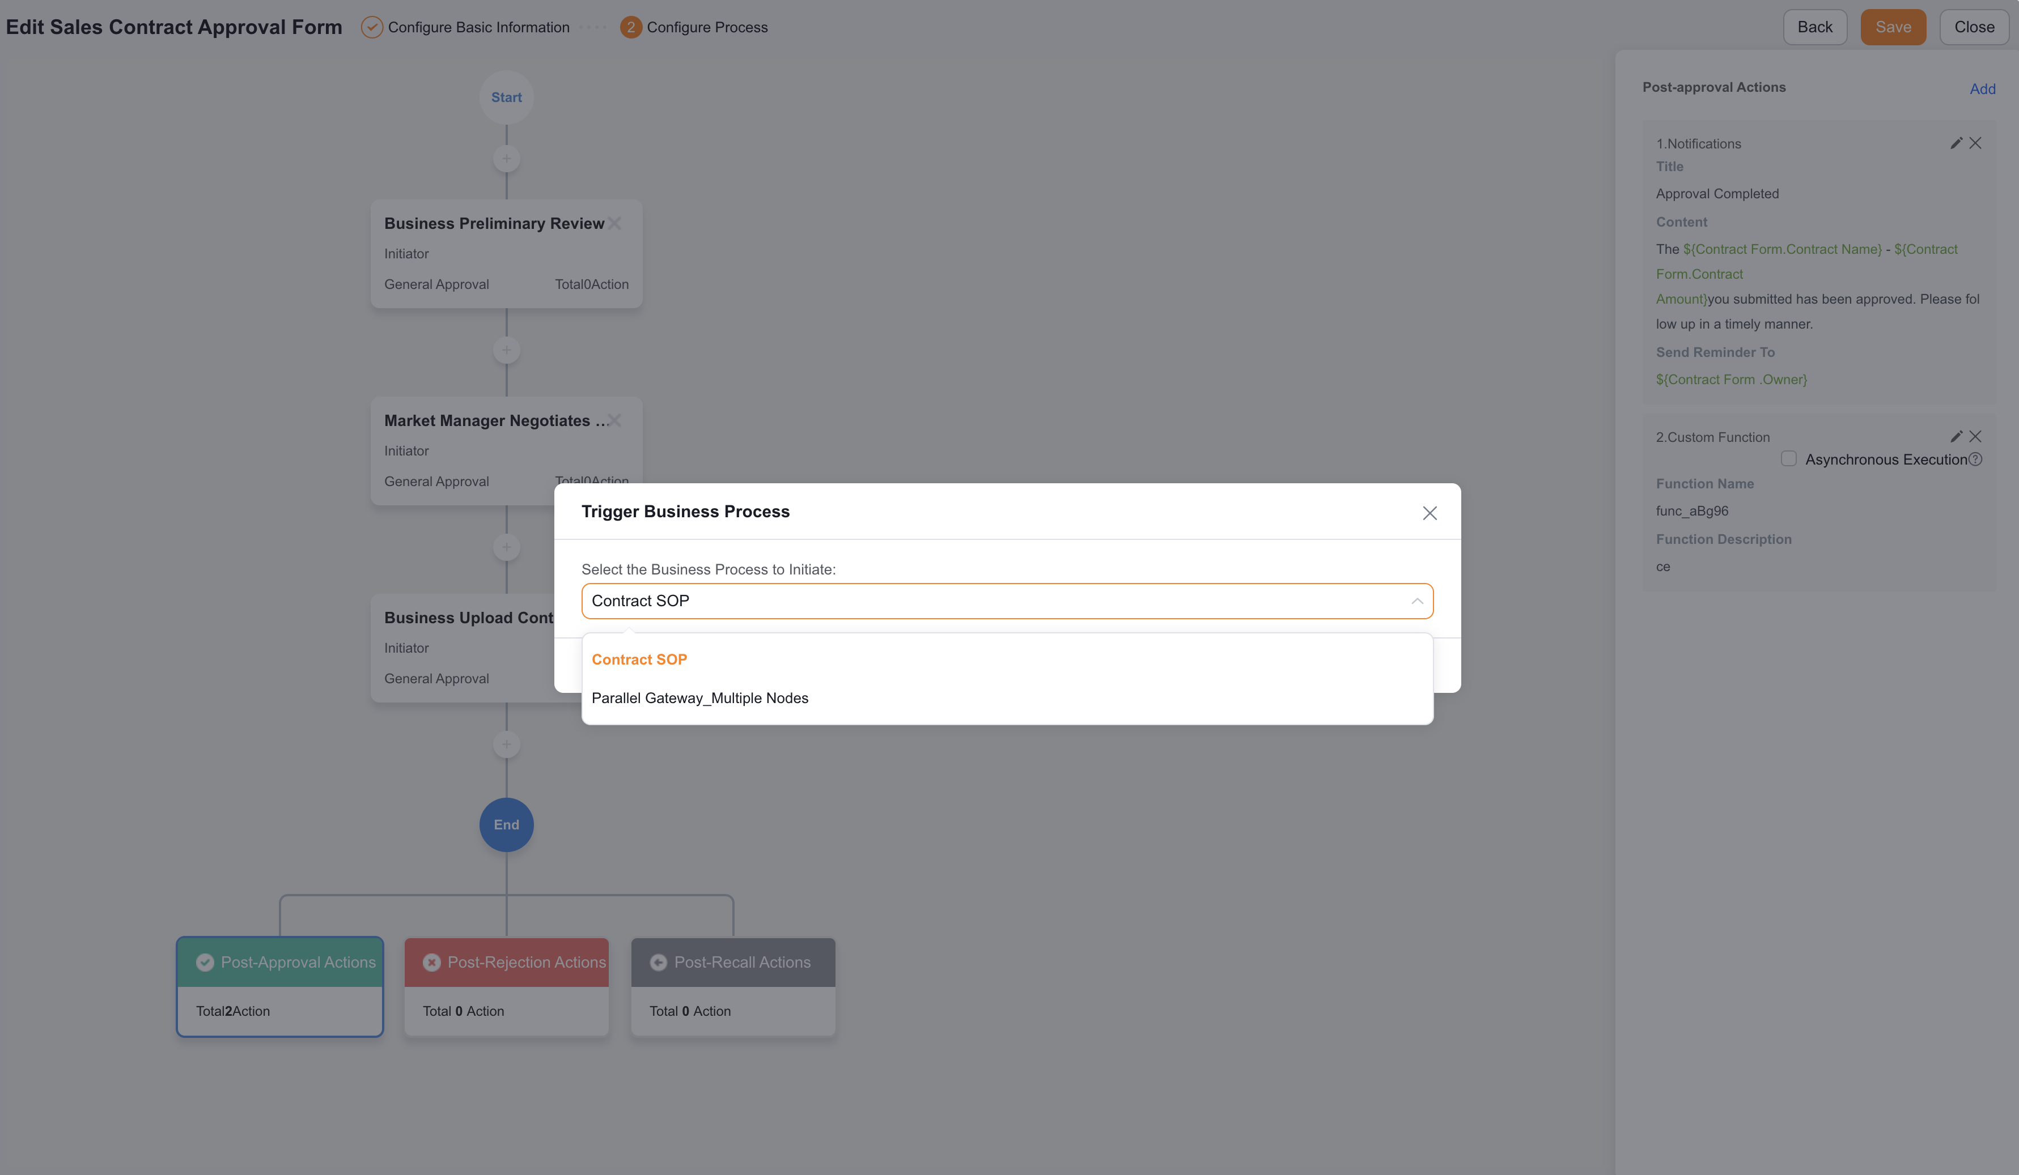Save the approval form
The height and width of the screenshot is (1175, 2019).
pos(1893,27)
